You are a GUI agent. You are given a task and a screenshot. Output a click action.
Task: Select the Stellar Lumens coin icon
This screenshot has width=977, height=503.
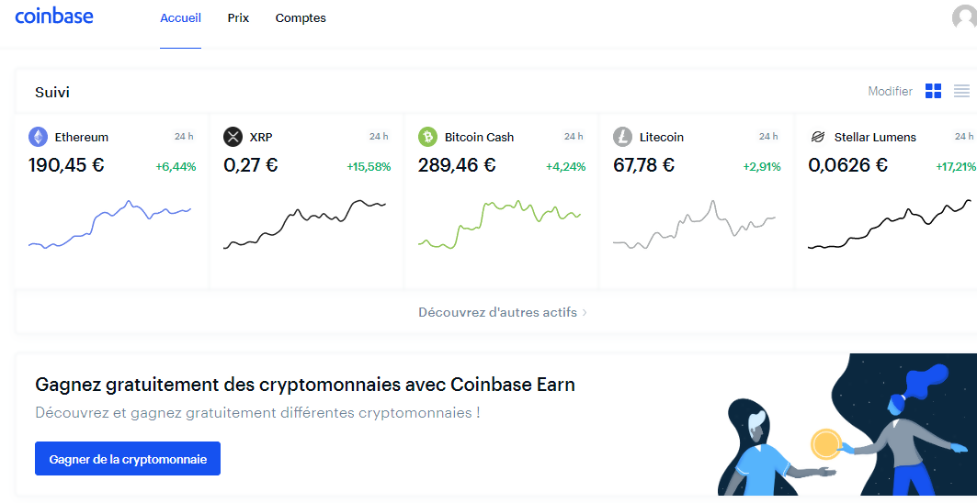817,137
